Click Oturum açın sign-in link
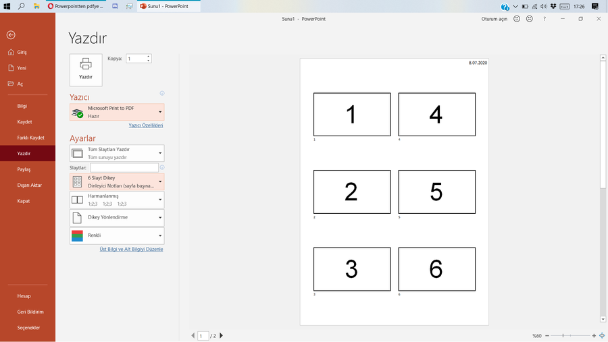The width and height of the screenshot is (608, 342). pos(495,19)
